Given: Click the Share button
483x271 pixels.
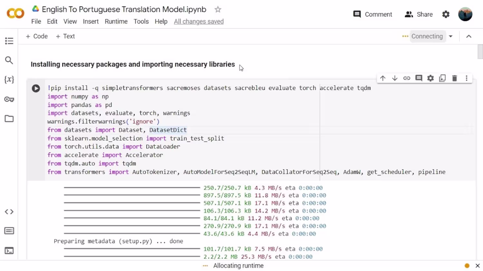Looking at the screenshot, I should [419, 14].
